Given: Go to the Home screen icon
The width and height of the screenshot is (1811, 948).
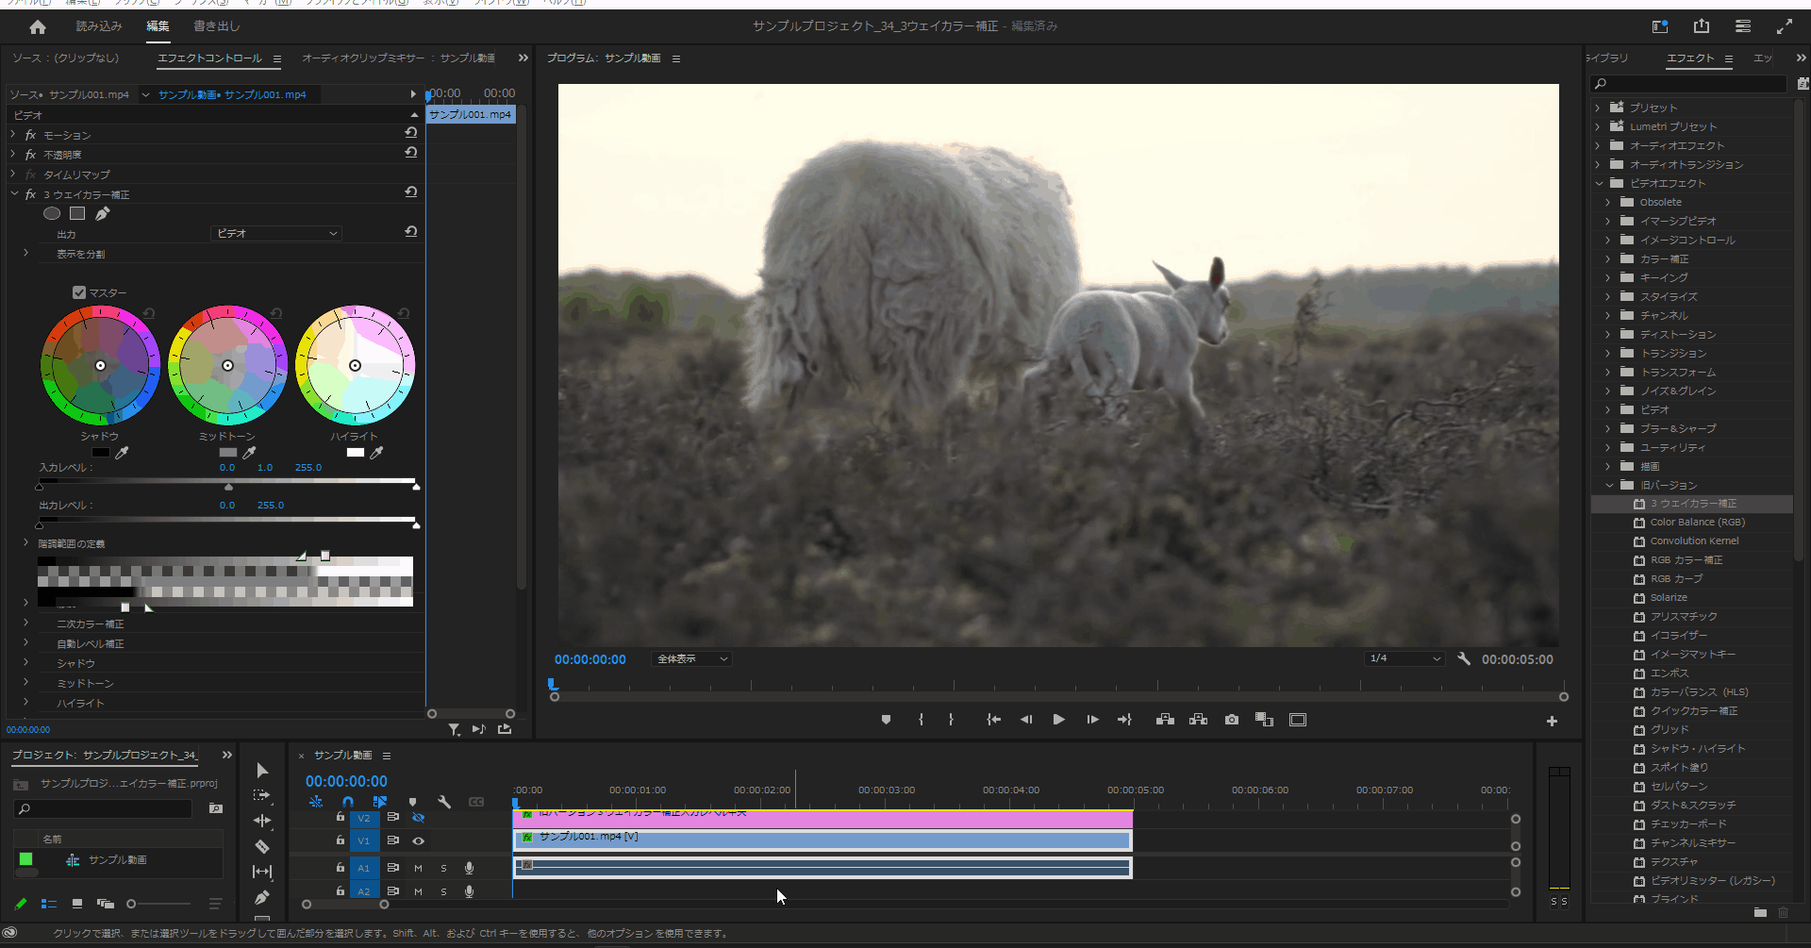Looking at the screenshot, I should pos(38,26).
